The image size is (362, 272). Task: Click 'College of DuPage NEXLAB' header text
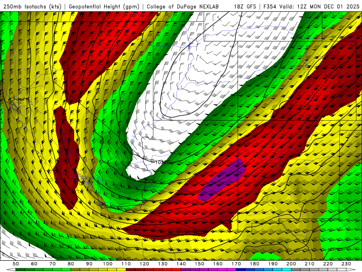pyautogui.click(x=182, y=6)
